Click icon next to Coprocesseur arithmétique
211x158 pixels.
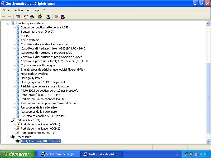(18, 65)
